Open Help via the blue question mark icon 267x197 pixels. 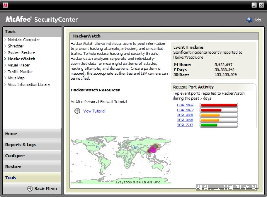coord(249,20)
